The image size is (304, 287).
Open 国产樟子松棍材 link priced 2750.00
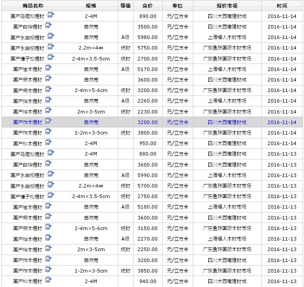tap(27, 197)
